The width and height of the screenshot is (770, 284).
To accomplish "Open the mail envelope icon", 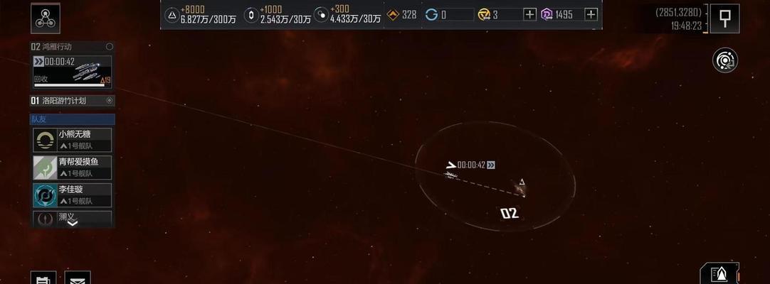I will (78, 279).
